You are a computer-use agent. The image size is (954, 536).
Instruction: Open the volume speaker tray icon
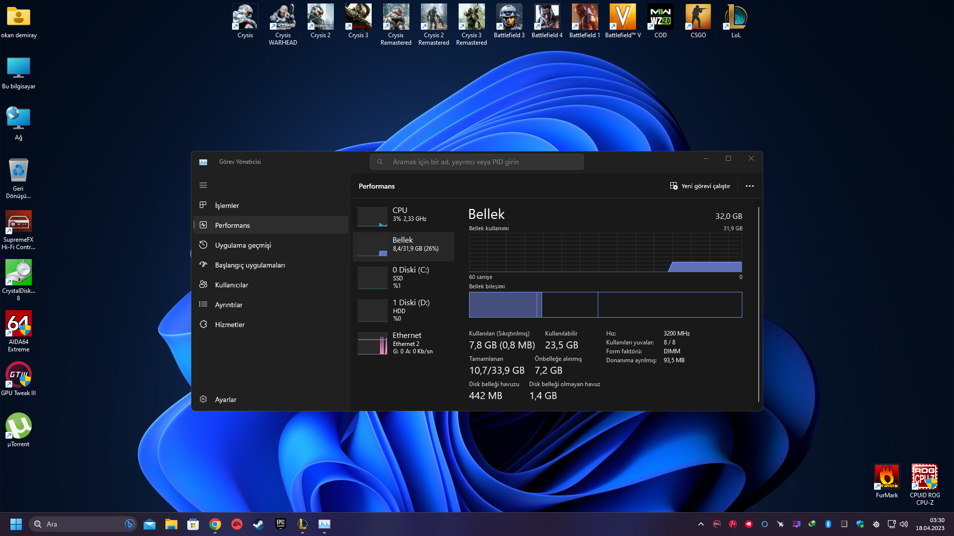tap(903, 524)
